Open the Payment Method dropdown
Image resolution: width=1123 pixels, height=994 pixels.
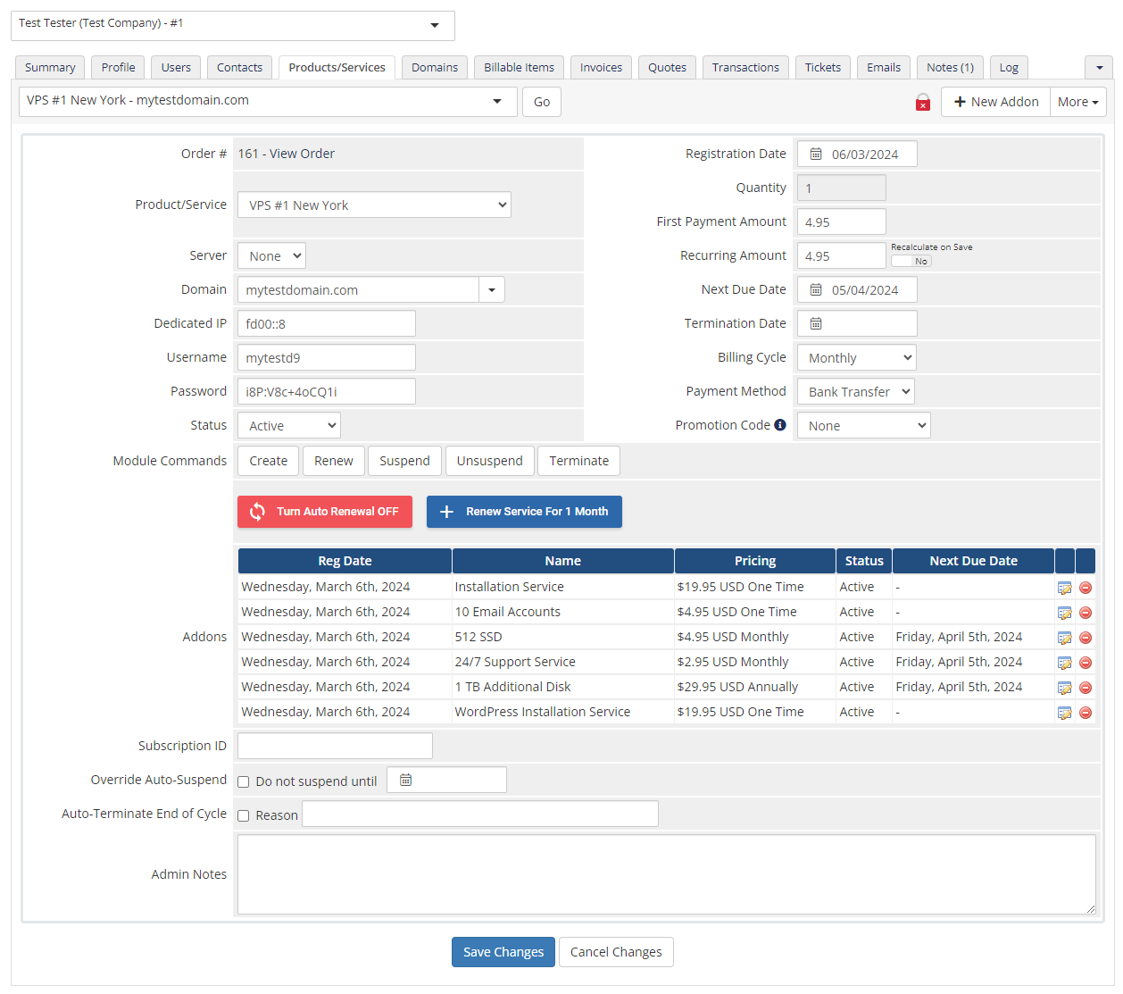point(854,391)
